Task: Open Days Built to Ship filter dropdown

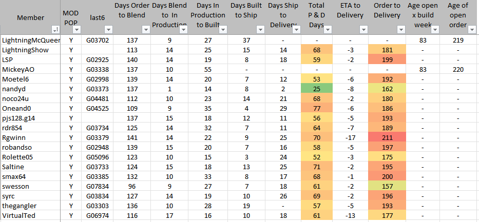Action: (261, 30)
